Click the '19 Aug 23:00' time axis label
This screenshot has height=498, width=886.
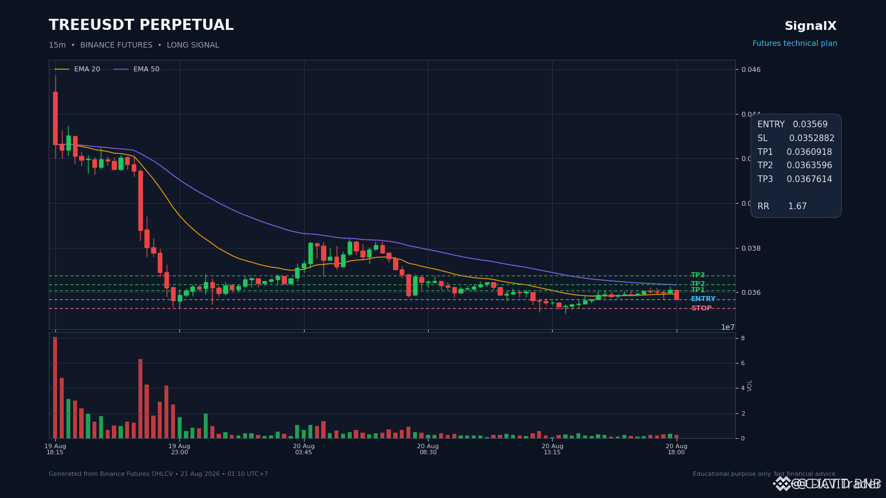pyautogui.click(x=179, y=449)
